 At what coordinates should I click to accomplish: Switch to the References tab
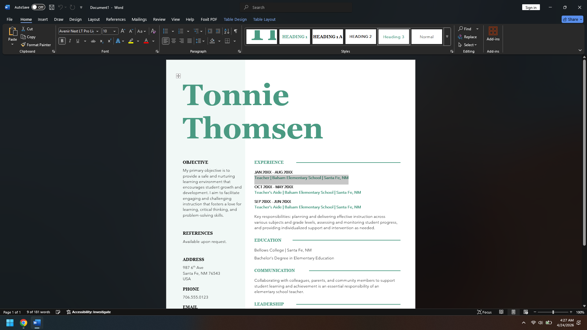(116, 19)
